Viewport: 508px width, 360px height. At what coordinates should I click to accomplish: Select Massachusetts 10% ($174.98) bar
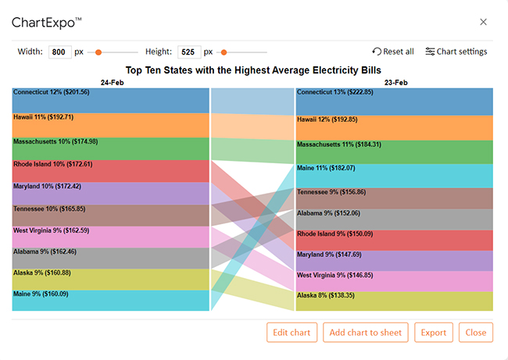[111, 149]
